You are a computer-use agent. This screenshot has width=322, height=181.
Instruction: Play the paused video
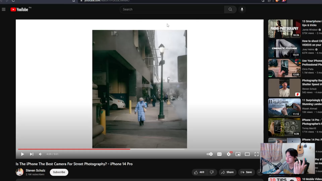coord(22,154)
